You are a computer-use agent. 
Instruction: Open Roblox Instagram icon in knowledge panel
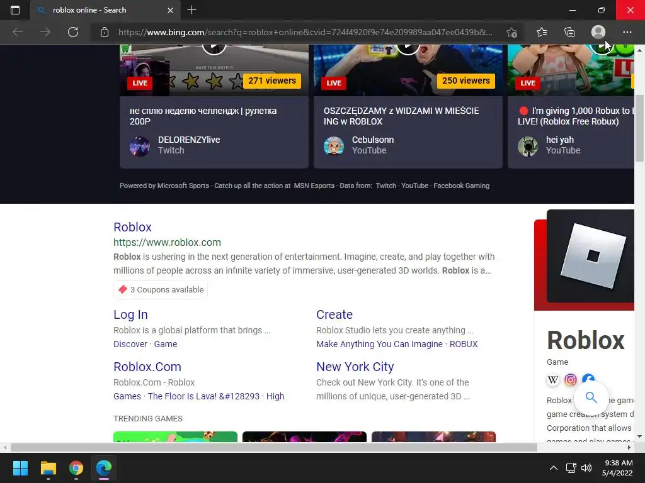tap(571, 380)
